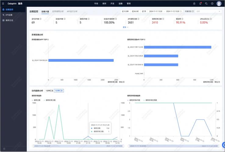The image size is (225, 152).
Task: Click the calendar icon in date range
Action: tap(181, 11)
